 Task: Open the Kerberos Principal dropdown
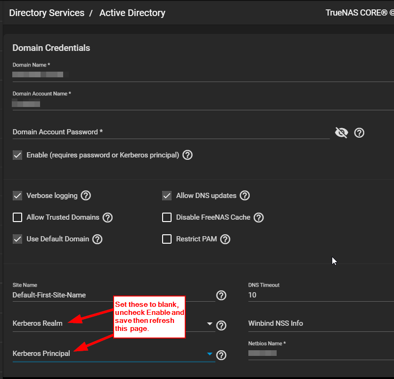point(210,354)
